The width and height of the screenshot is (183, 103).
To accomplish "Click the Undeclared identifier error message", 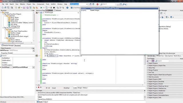I will coord(59,93).
